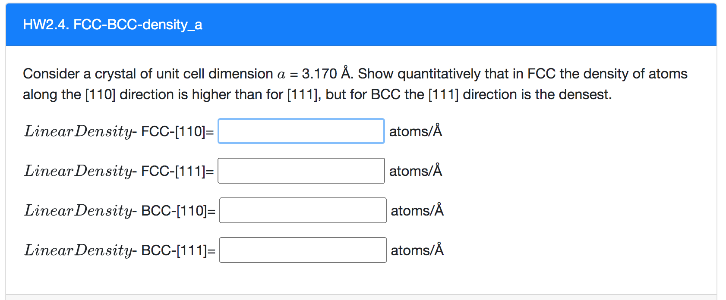Click the BCC-[110] answer input field
726x300 pixels.
point(302,210)
